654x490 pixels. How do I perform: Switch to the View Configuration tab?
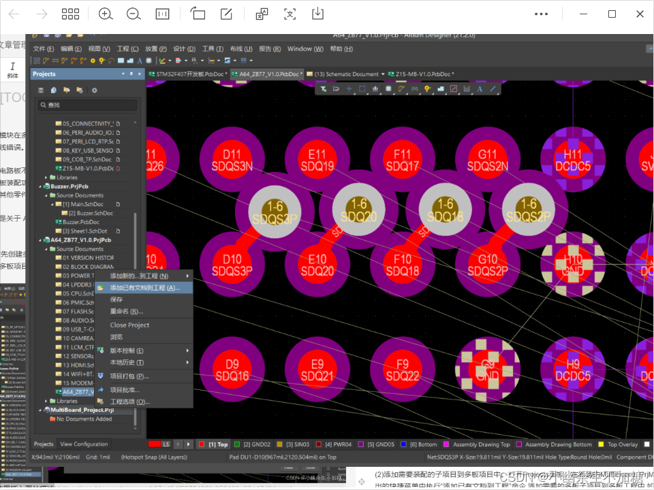tap(84, 444)
